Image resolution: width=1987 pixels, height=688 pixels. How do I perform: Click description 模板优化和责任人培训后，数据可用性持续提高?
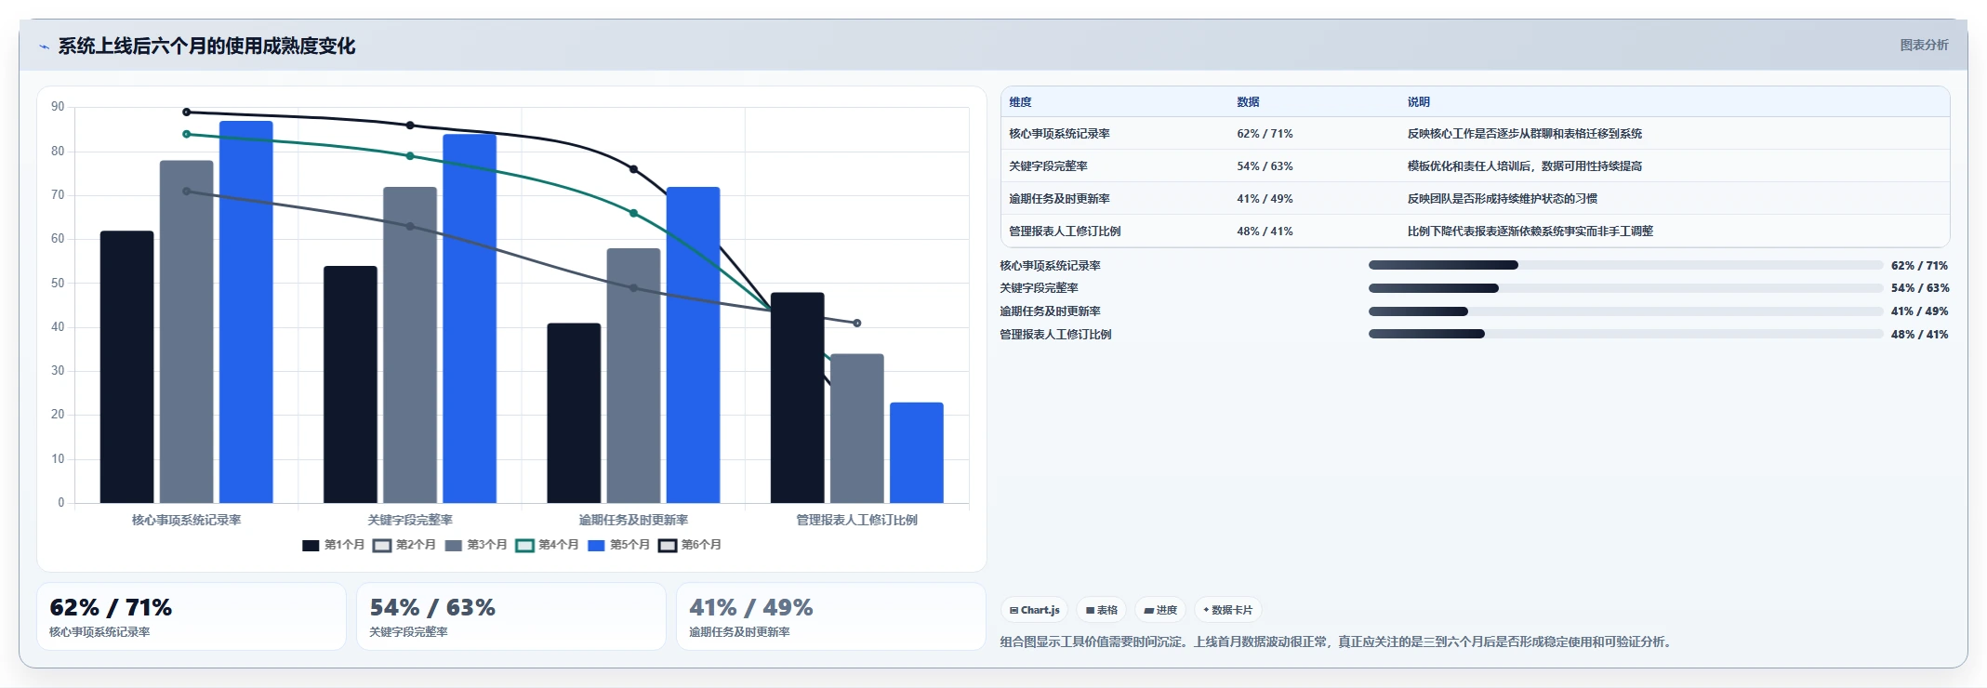1524,166
